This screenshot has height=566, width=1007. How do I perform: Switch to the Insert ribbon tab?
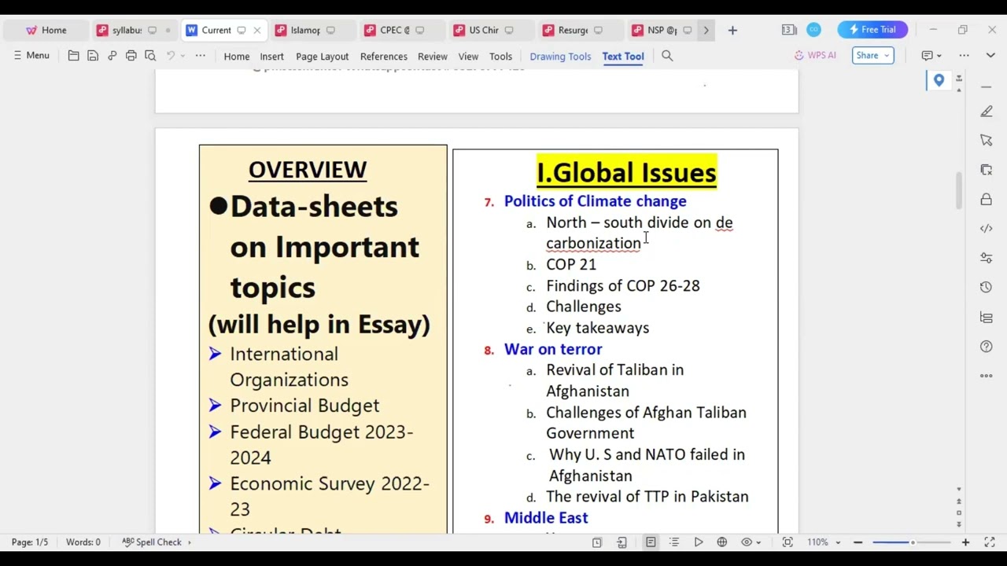271,57
